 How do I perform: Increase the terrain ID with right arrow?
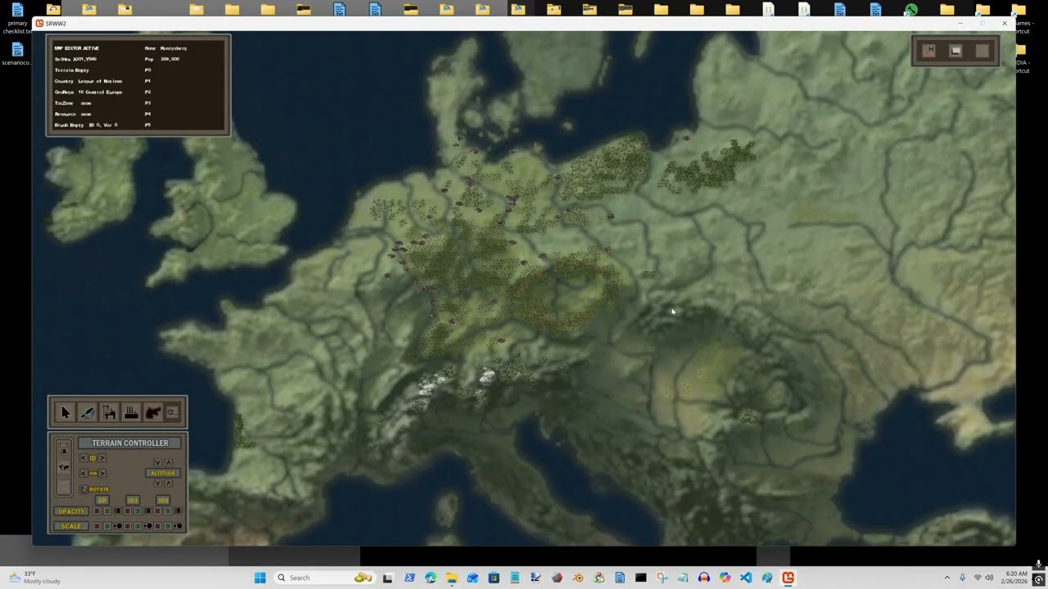click(x=102, y=458)
